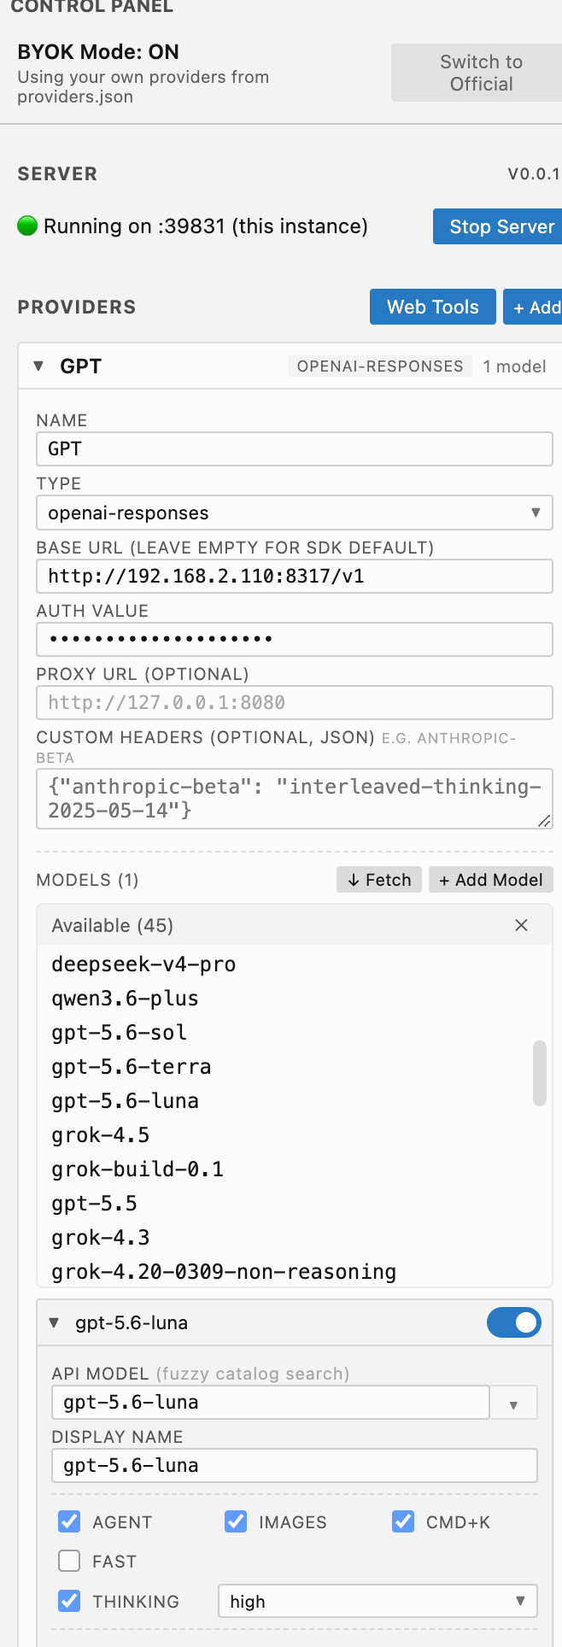562x1647 pixels.
Task: Collapse the gpt-5.6-luna model section
Action: coord(55,1322)
